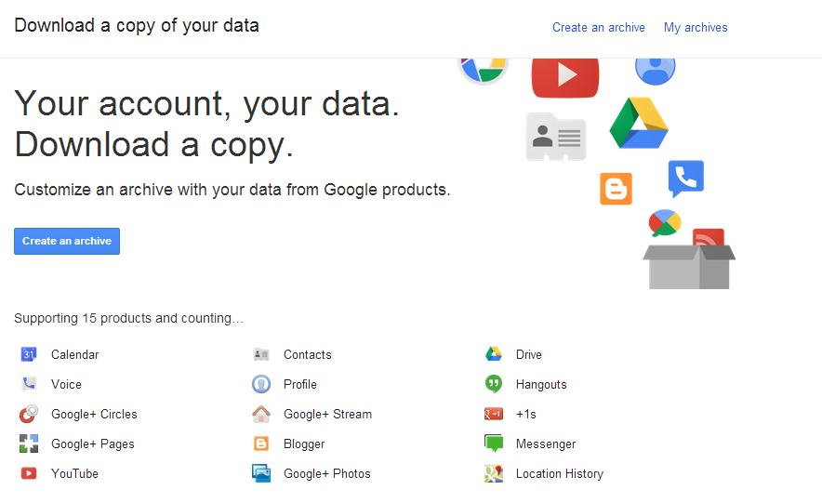Click the Drive triangle icon in list

(x=494, y=354)
